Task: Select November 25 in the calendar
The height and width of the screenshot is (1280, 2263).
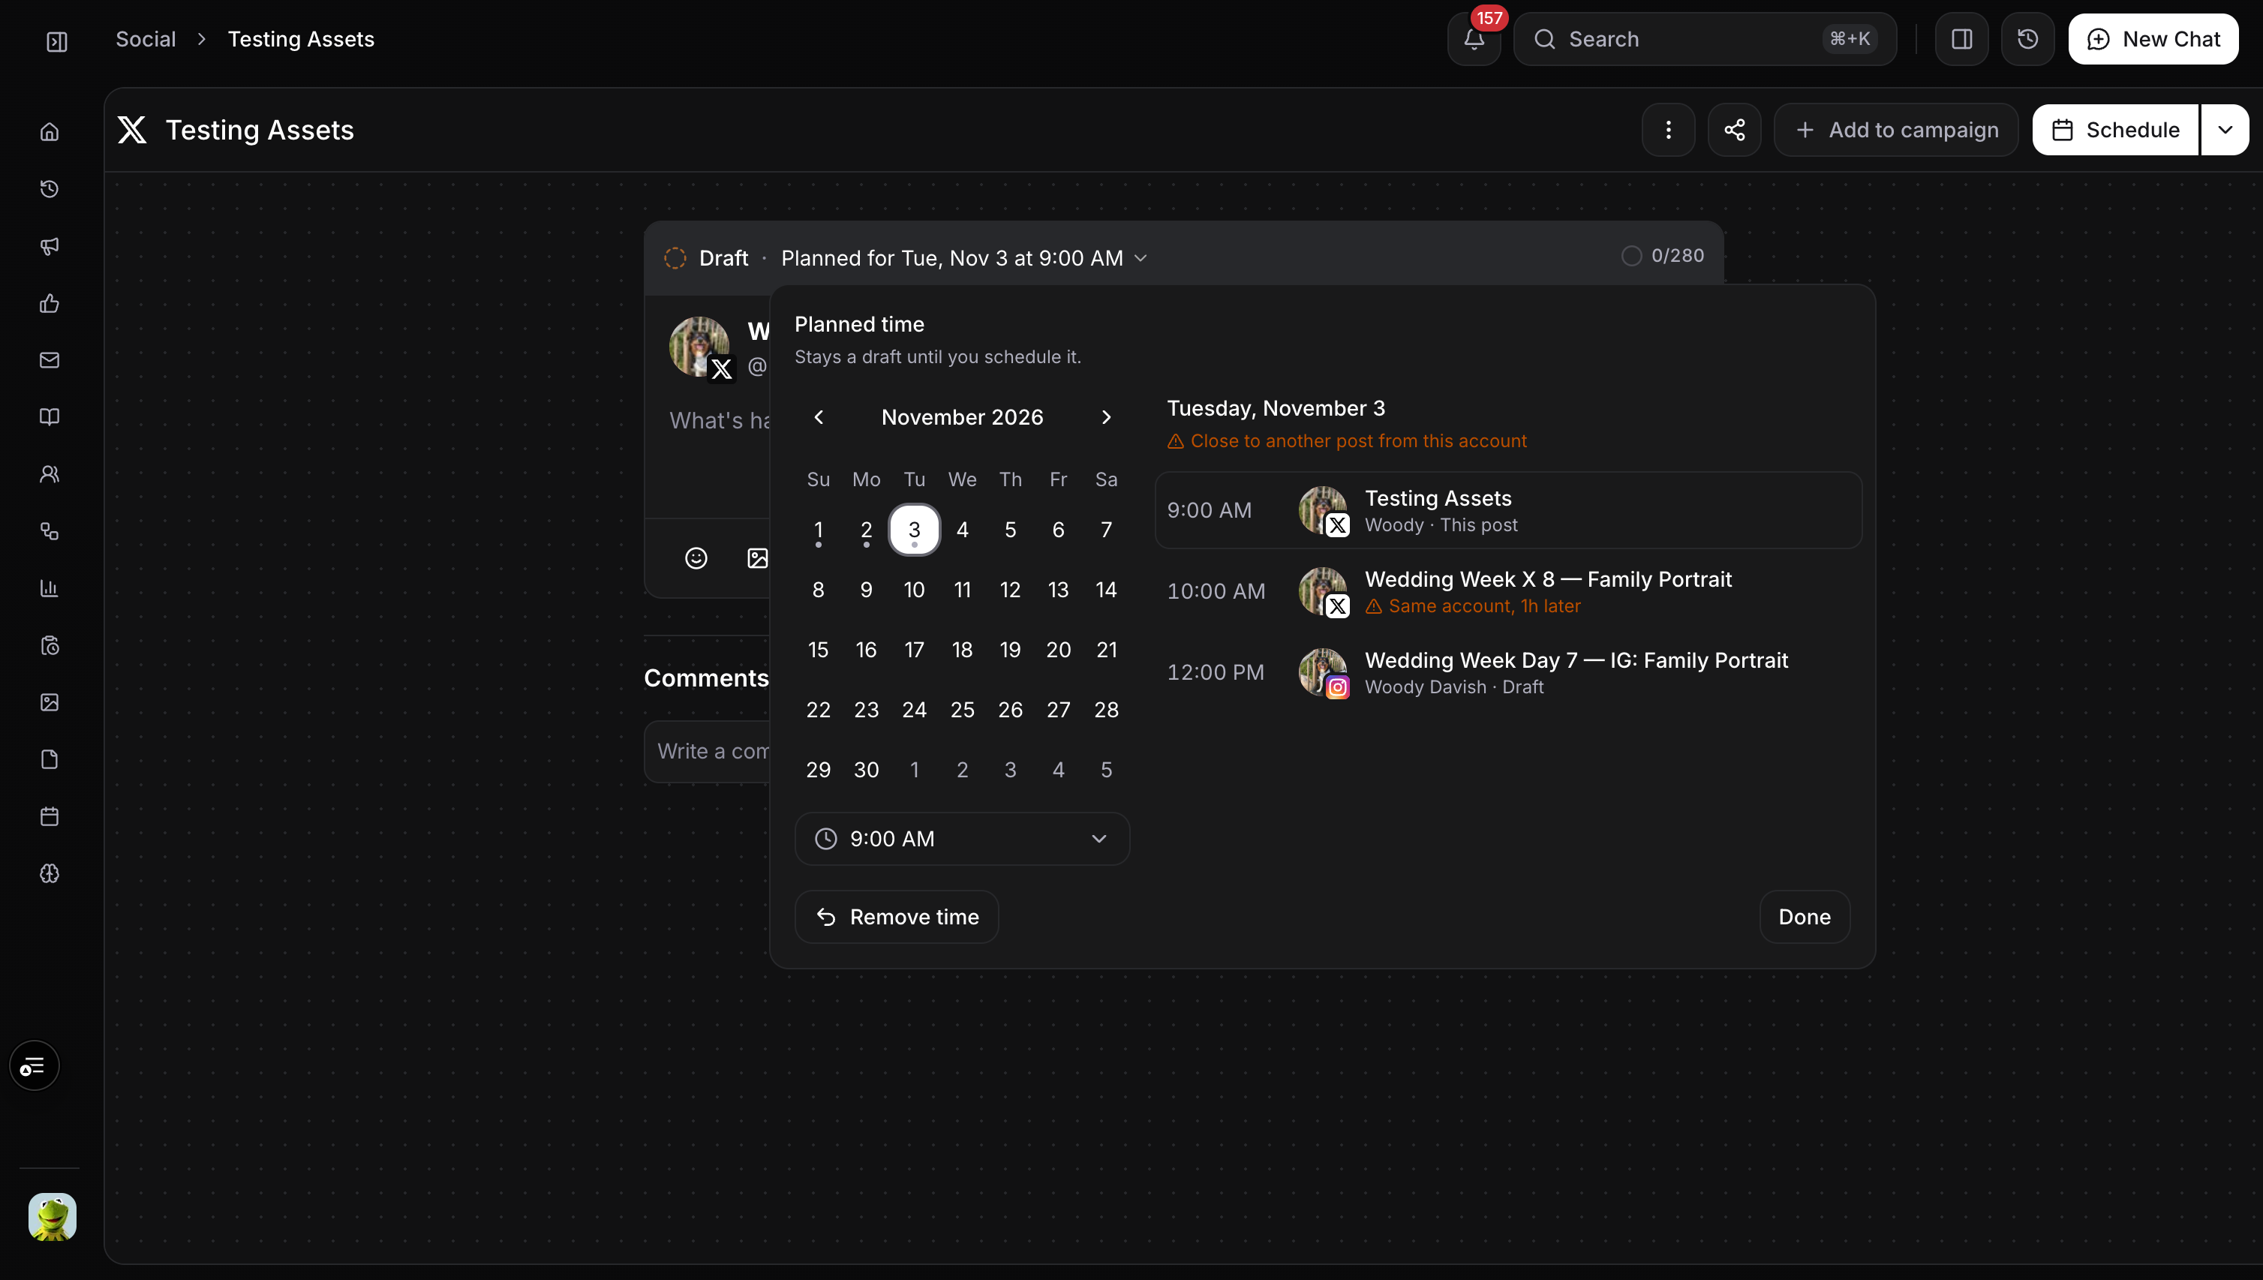Action: tap(962, 710)
